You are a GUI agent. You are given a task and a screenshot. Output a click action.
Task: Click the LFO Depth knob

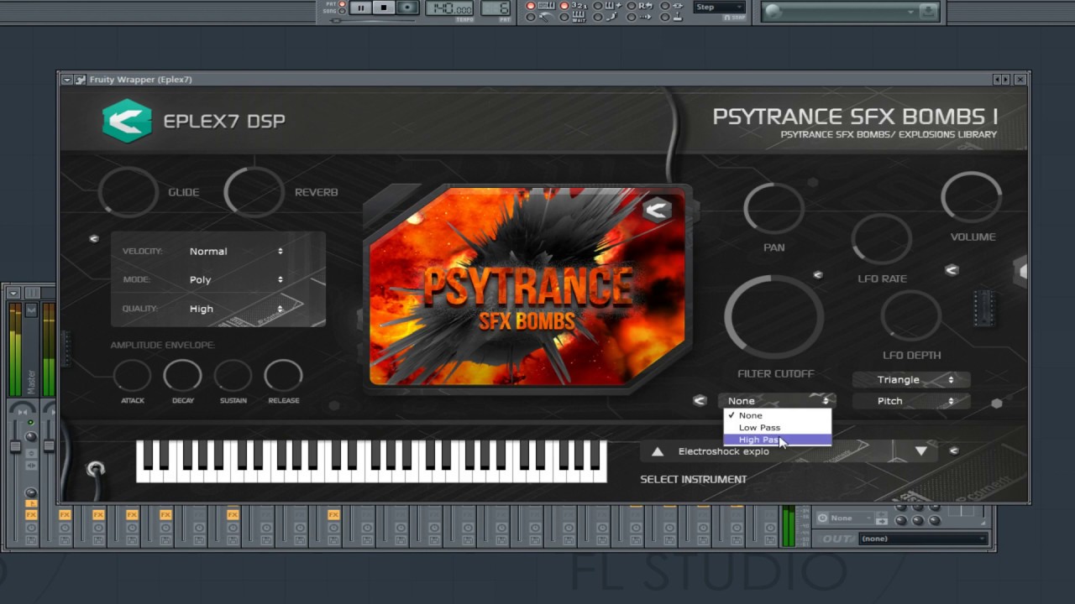(911, 316)
